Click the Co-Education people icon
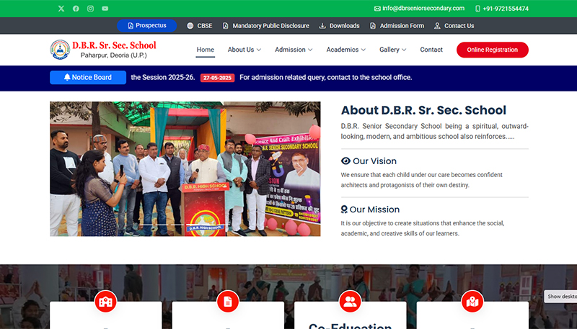 351,302
